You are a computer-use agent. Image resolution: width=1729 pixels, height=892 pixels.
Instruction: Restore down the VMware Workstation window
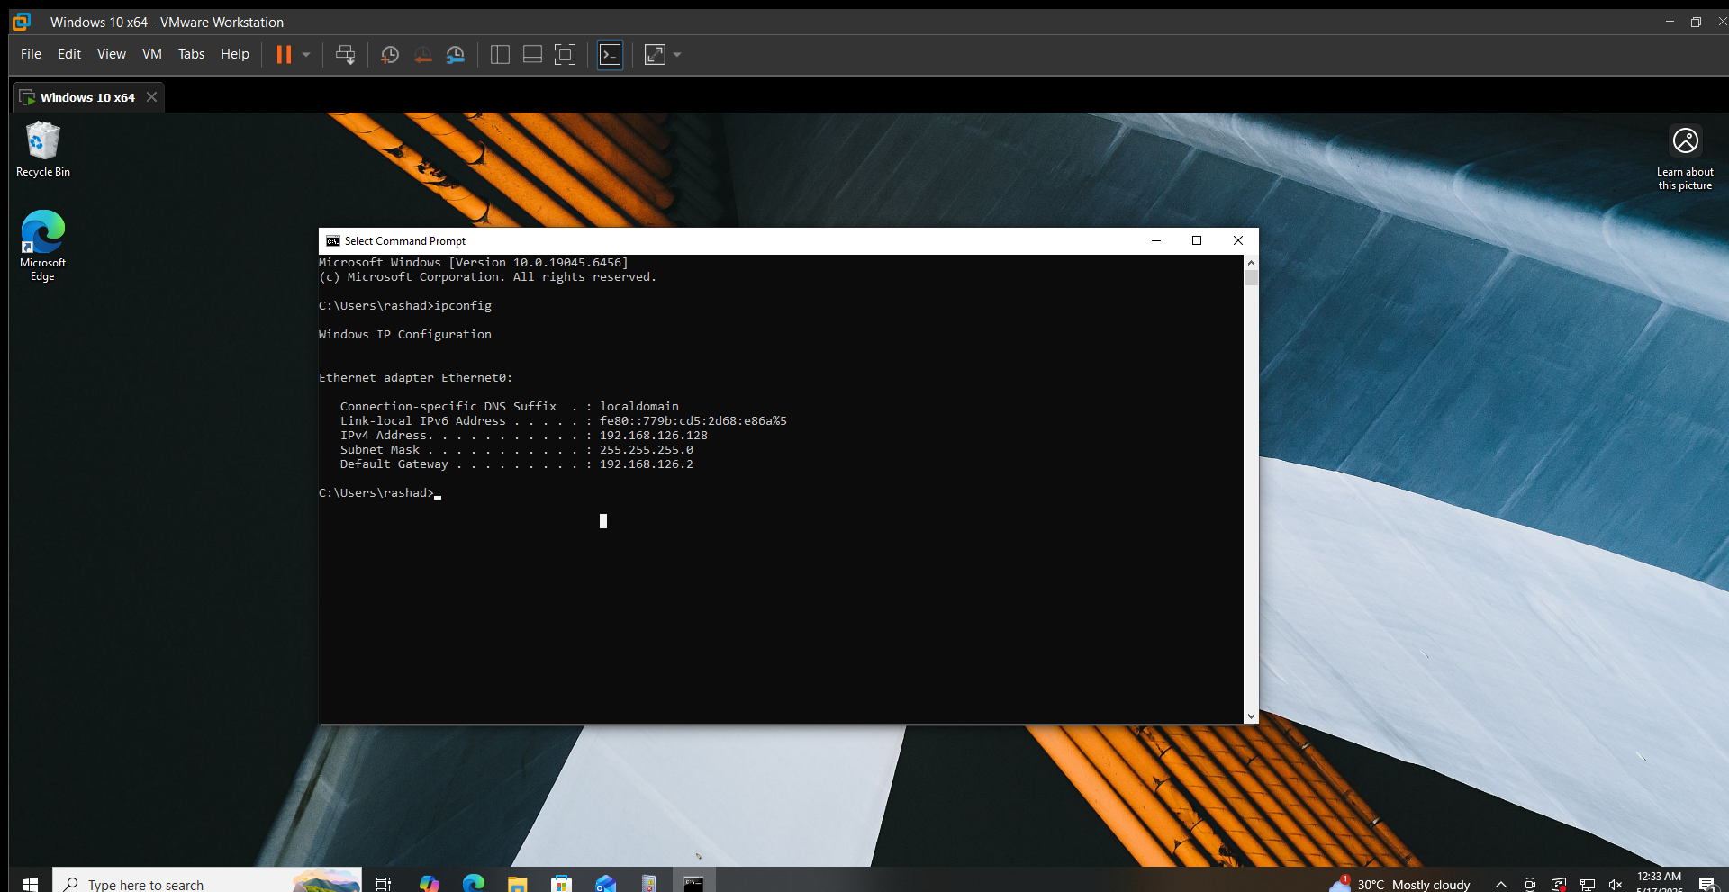(1696, 22)
